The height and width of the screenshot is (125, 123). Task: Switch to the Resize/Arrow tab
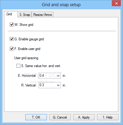[x=42, y=15]
